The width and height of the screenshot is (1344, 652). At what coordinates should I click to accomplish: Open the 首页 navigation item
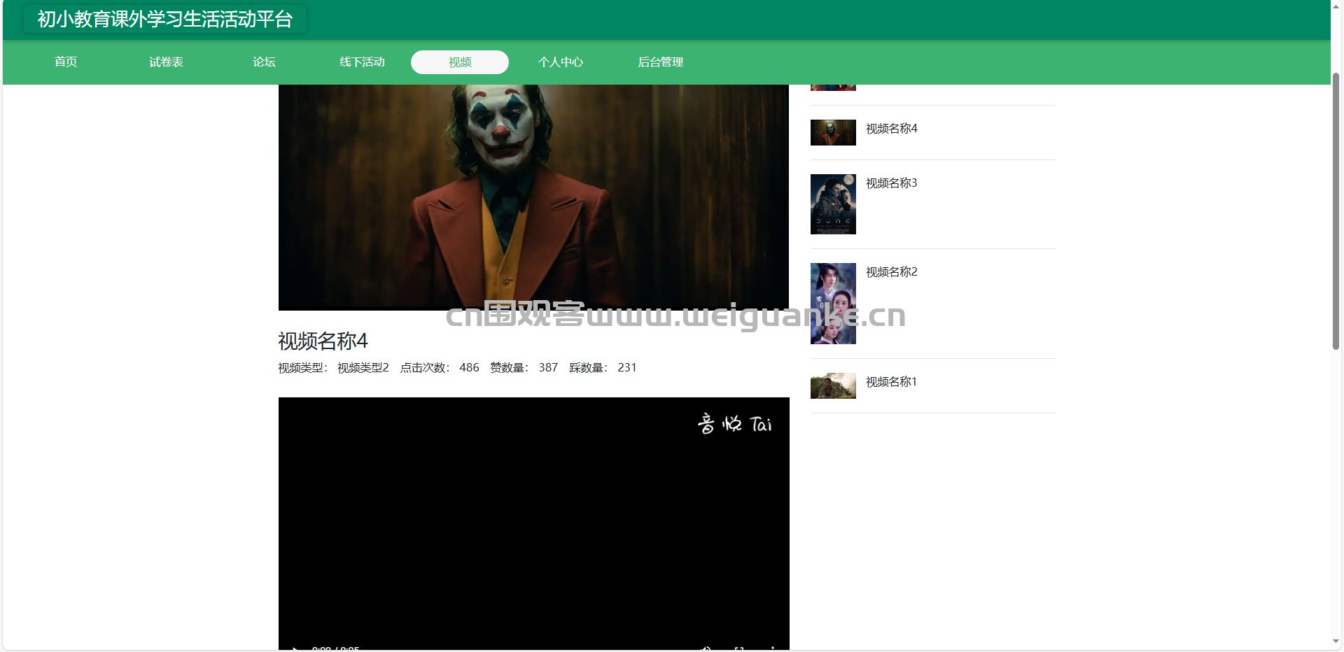[66, 62]
